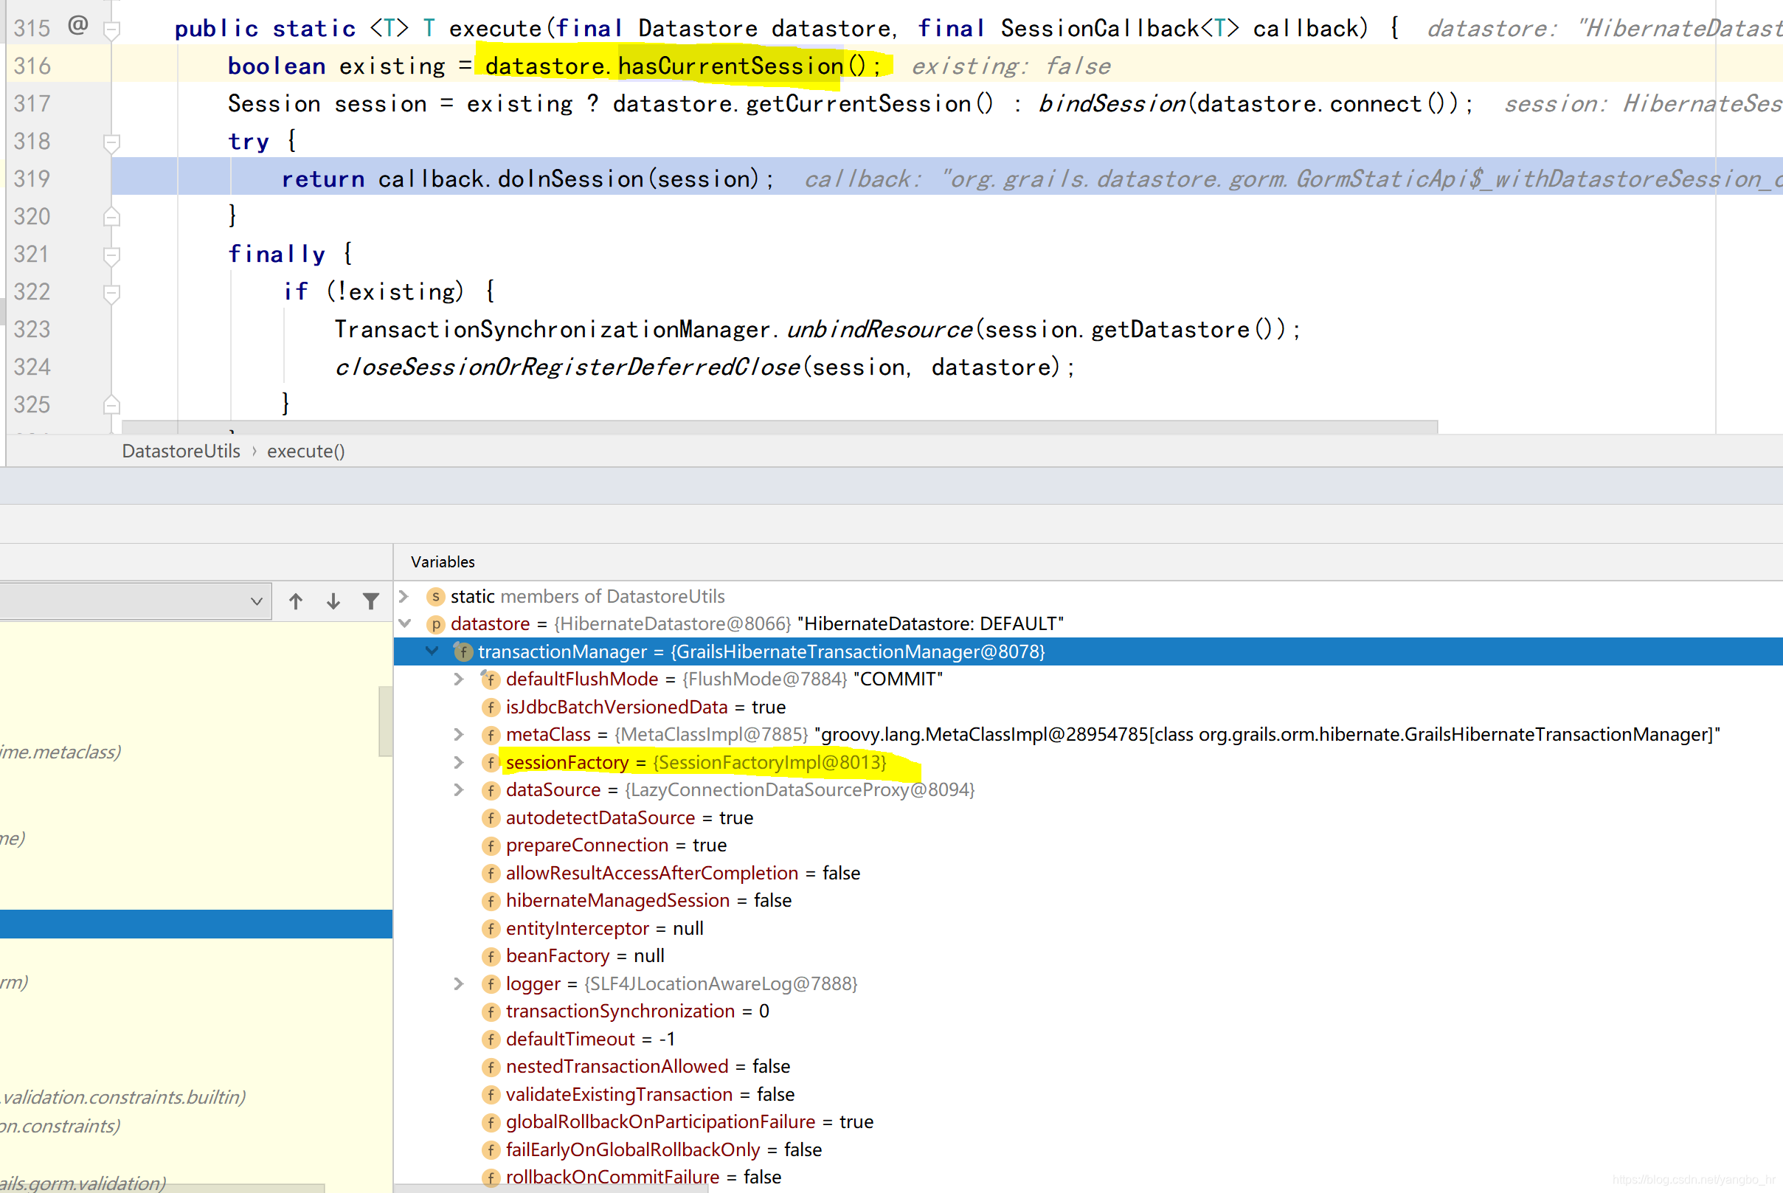Click the transactionManager field icon
This screenshot has width=1783, height=1193.
(x=463, y=651)
